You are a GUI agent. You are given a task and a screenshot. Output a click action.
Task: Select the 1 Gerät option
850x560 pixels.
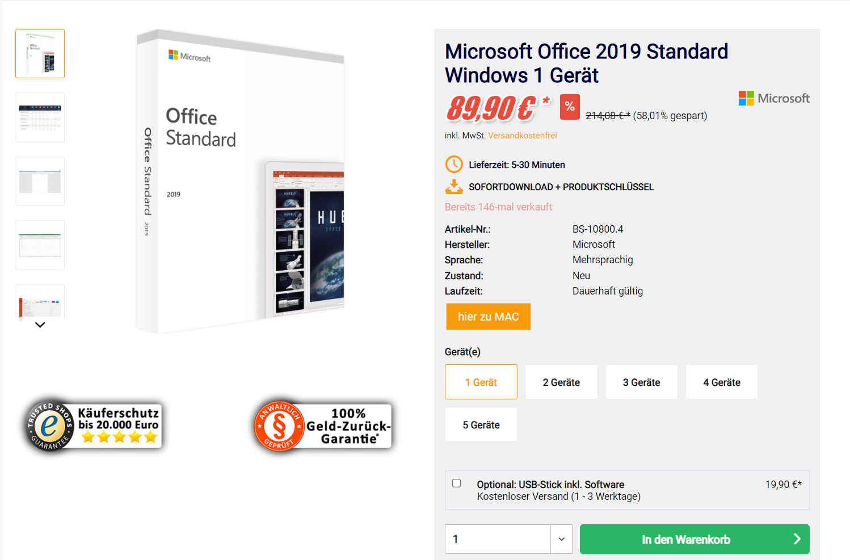point(481,382)
